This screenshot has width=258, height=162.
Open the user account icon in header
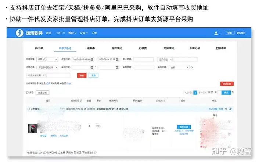tap(216, 33)
